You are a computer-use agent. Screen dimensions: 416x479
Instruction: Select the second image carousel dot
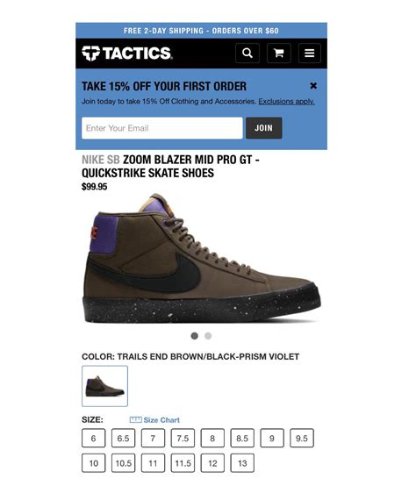point(208,336)
